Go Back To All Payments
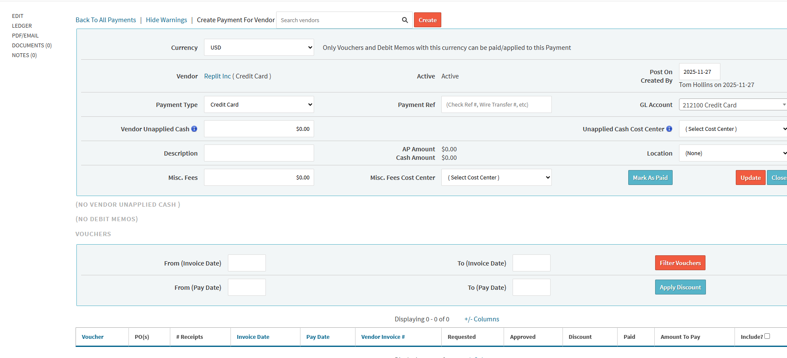787x358 pixels. 106,20
